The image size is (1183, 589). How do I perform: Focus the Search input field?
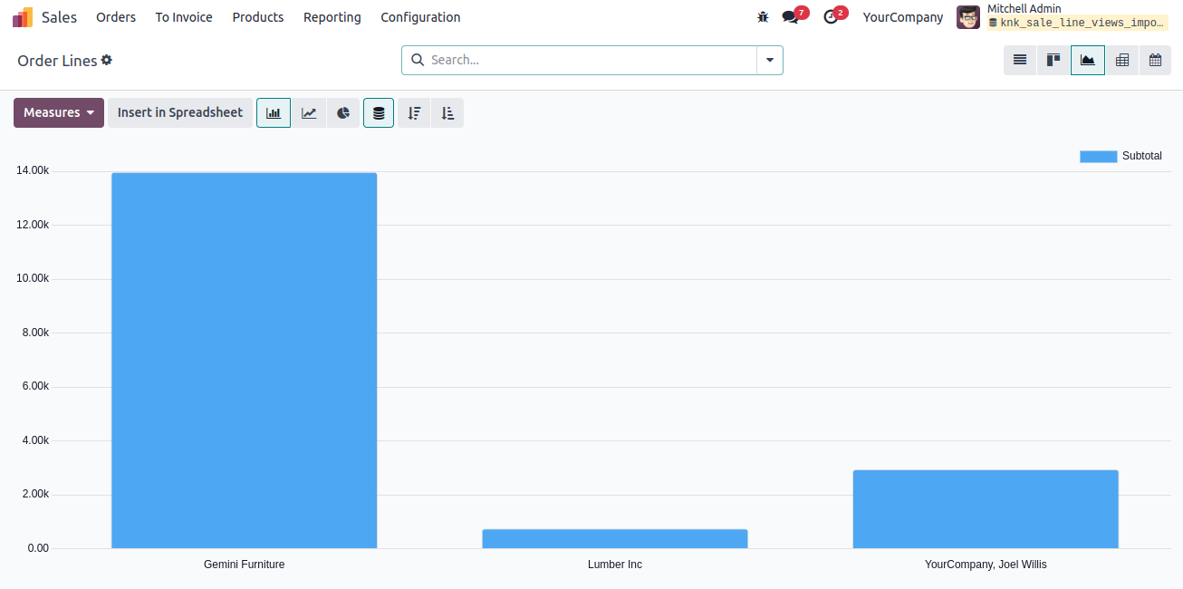click(591, 60)
